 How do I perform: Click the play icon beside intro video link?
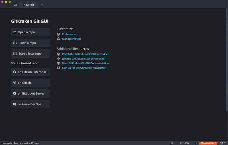[58, 54]
